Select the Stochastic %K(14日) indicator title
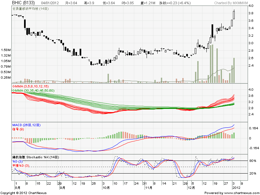 click(36, 157)
